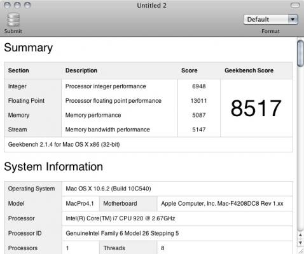
Task: Select the Floating Point section label
Action: pos(26,101)
